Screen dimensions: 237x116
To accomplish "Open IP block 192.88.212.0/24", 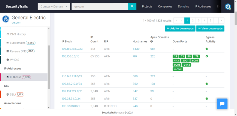I will pyautogui.click(x=72, y=84).
